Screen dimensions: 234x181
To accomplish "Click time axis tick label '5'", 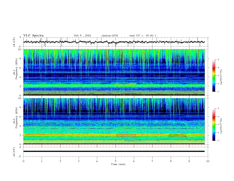I will coord(116,161).
